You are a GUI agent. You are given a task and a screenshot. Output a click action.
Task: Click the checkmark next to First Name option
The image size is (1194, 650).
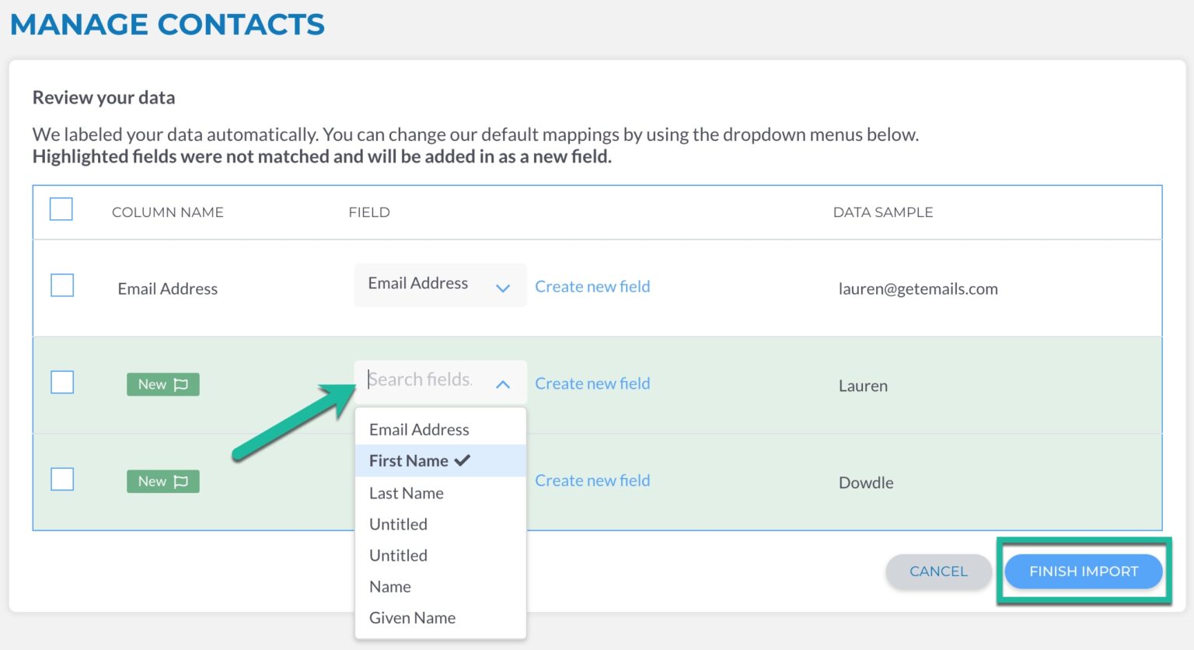(463, 460)
